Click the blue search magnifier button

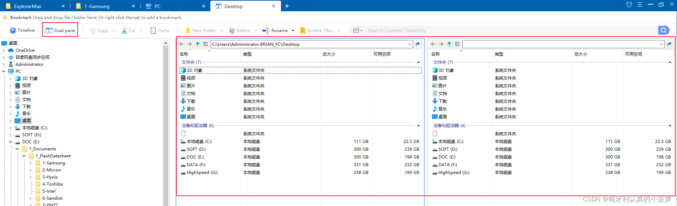tap(664, 31)
